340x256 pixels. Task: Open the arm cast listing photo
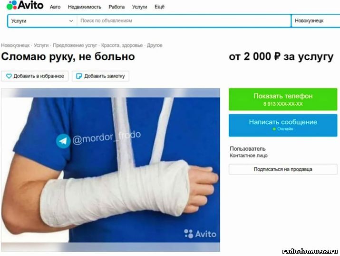pyautogui.click(x=111, y=170)
